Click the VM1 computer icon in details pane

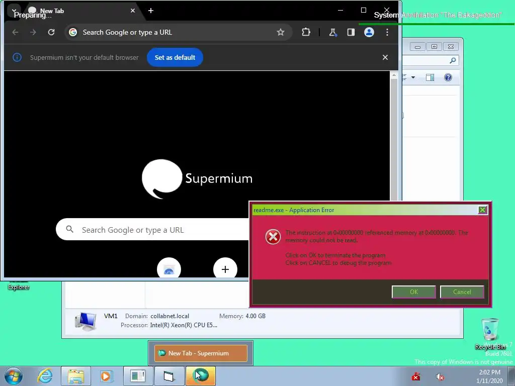pyautogui.click(x=85, y=321)
